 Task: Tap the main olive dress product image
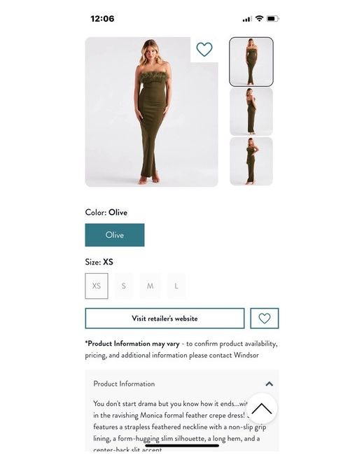151,112
